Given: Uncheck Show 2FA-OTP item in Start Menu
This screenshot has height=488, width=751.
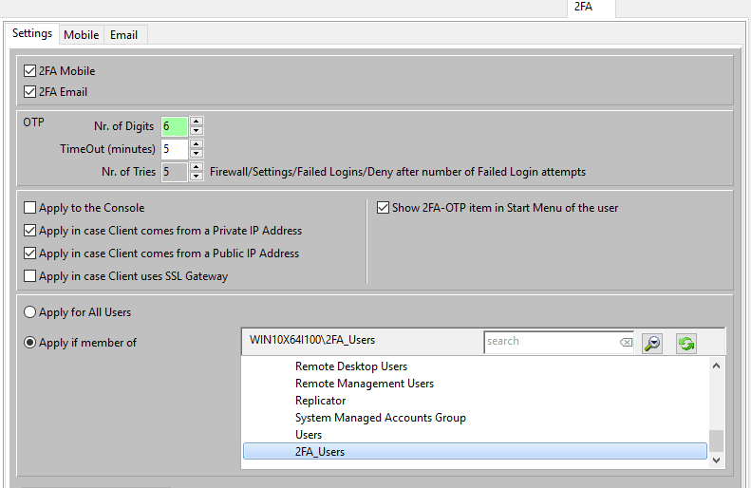Looking at the screenshot, I should [384, 208].
